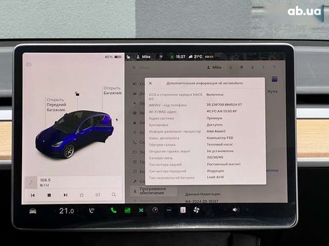The width and height of the screenshot is (329, 246).
Task: Tap the green arrow status icon
Action: pos(172,57)
